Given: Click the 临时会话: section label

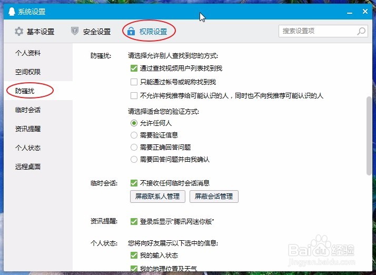Looking at the screenshot, I should pos(104,183).
